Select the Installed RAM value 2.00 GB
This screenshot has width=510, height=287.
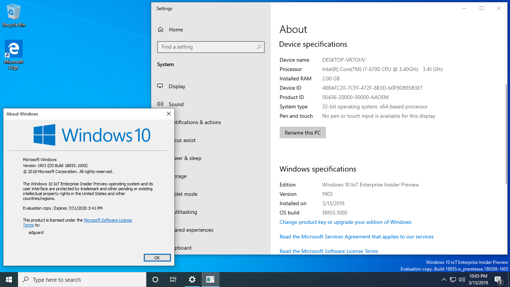pos(331,78)
